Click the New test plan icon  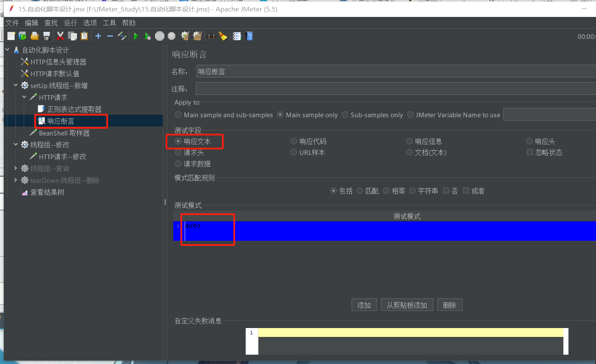(11, 36)
